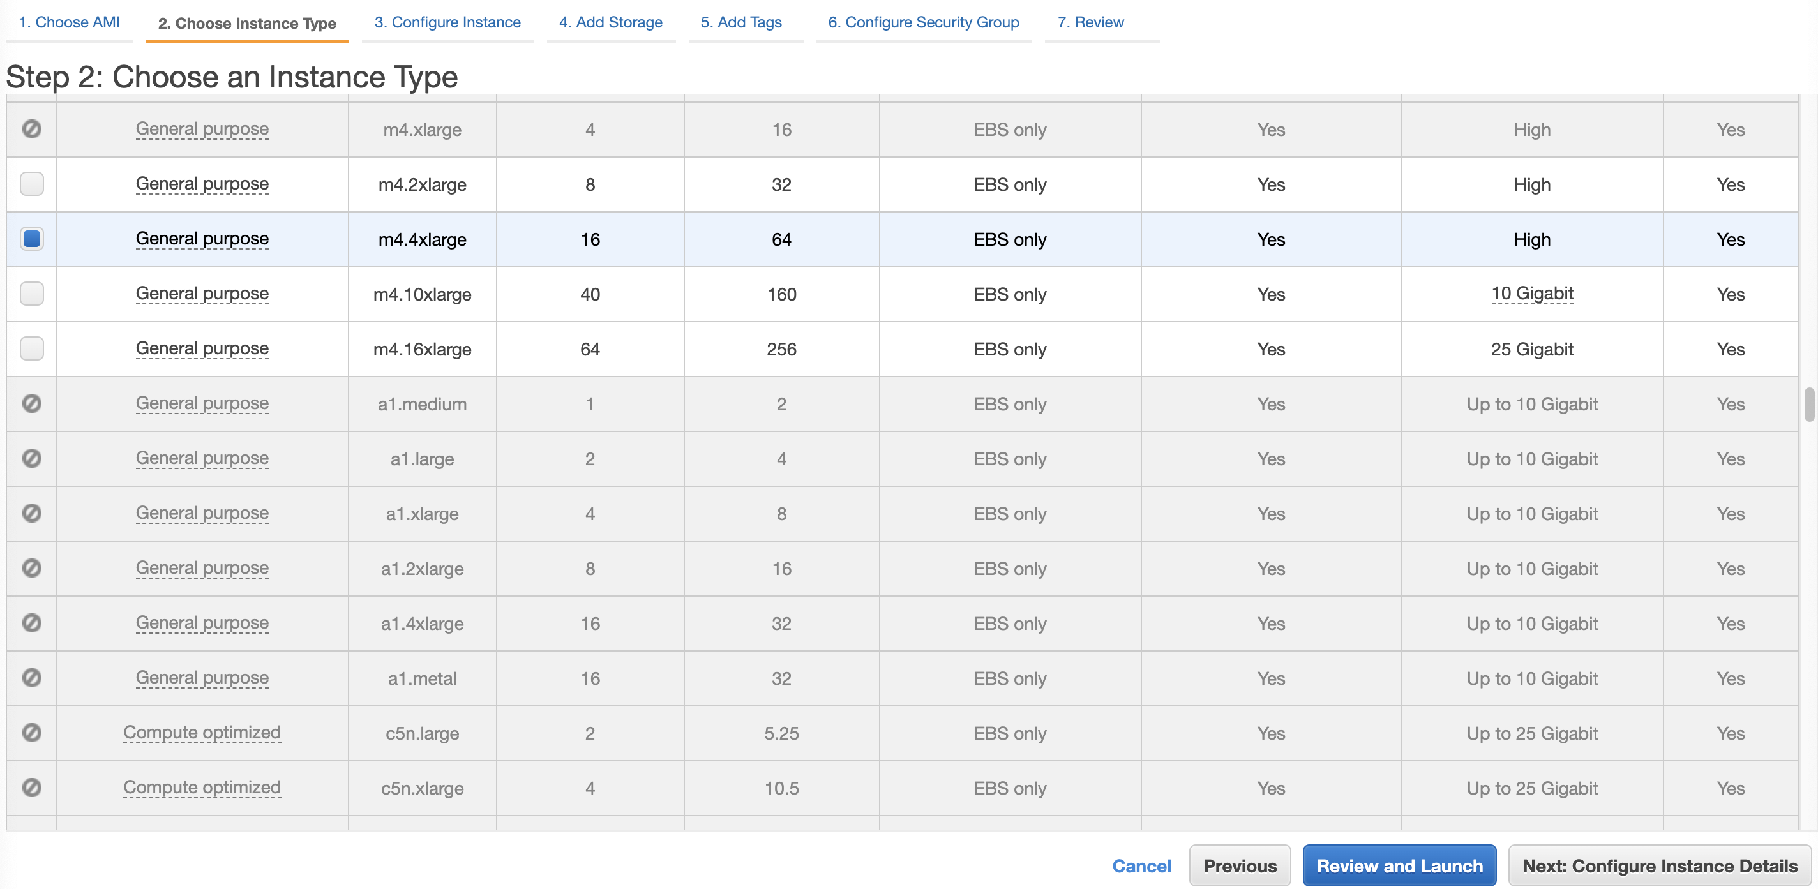Select the m4.2xlarge instance checkbox
This screenshot has height=889, width=1818.
32,184
